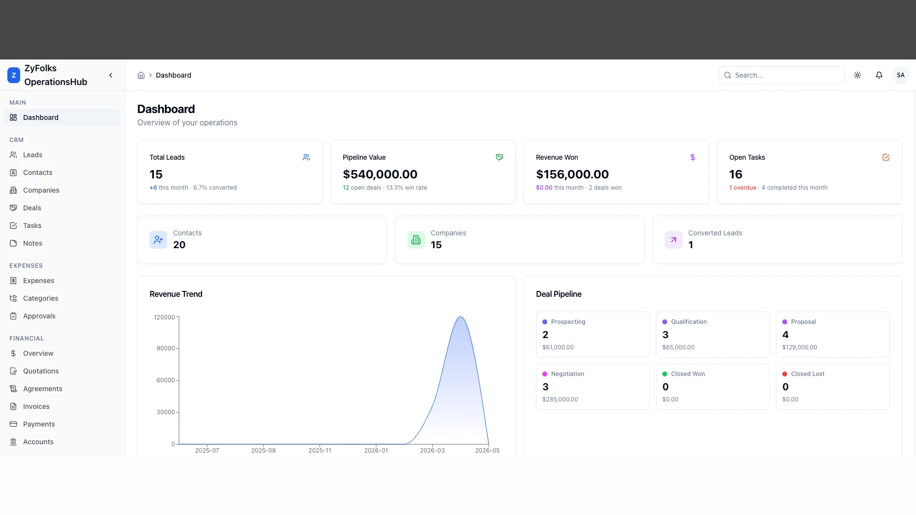Click the green Closed Won status dot

pos(665,374)
